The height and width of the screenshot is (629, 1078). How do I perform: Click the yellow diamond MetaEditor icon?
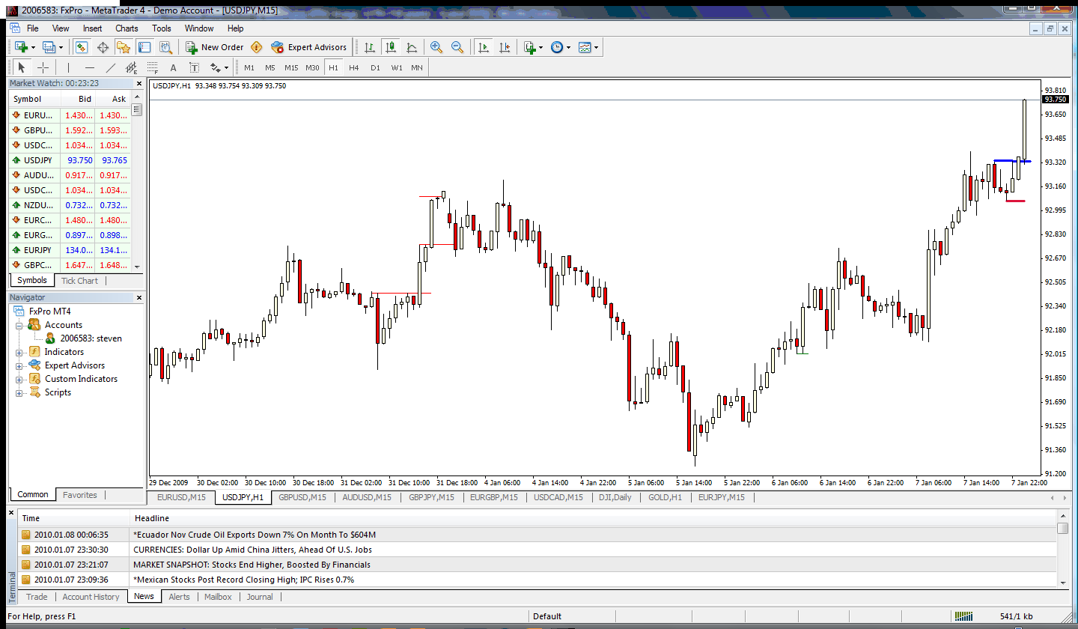[257, 47]
